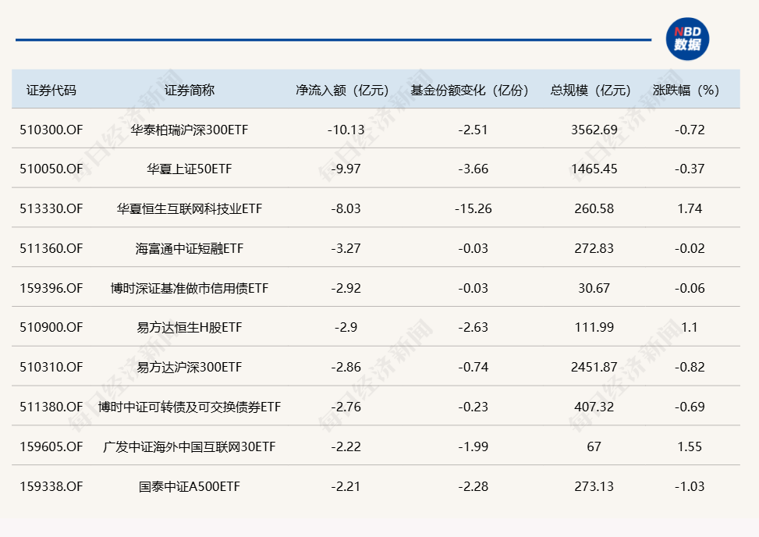Select the 净流入额（亿元） column header
The image size is (759, 537).
tap(342, 90)
